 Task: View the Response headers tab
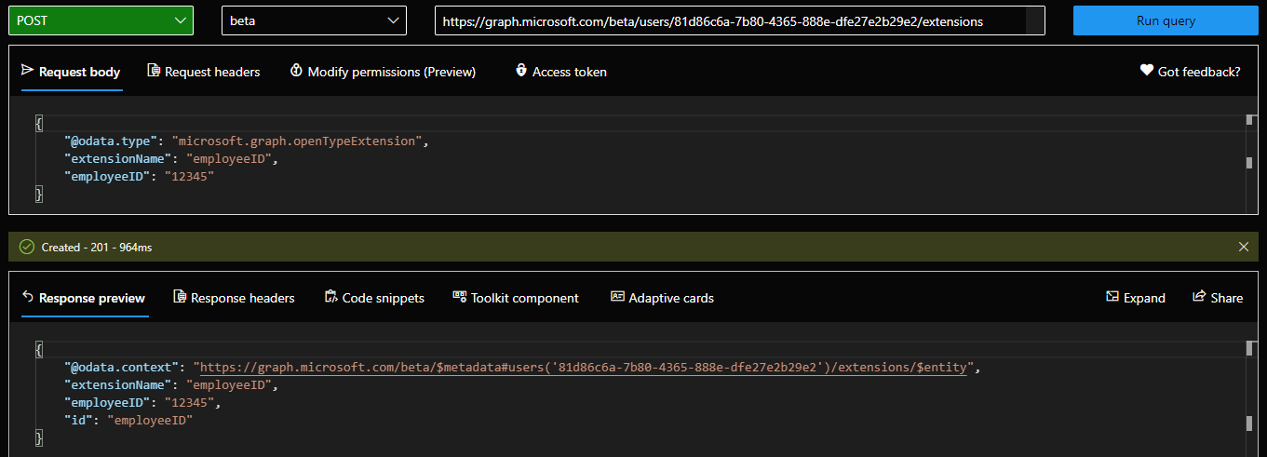234,298
